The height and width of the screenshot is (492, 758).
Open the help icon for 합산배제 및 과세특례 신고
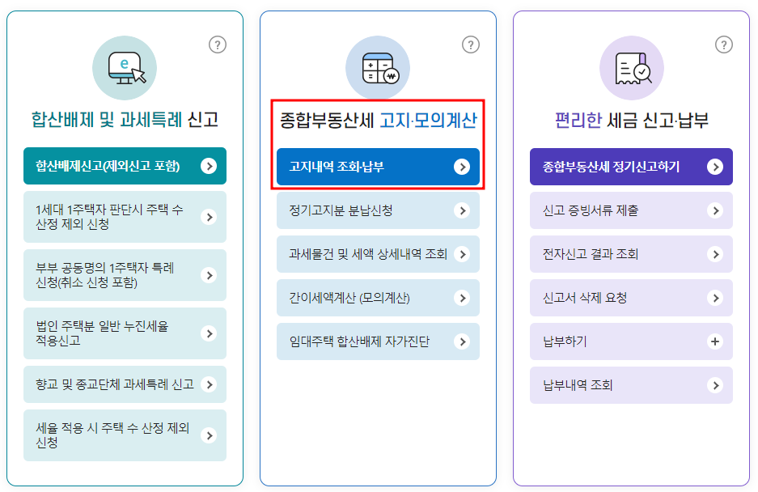click(x=217, y=45)
